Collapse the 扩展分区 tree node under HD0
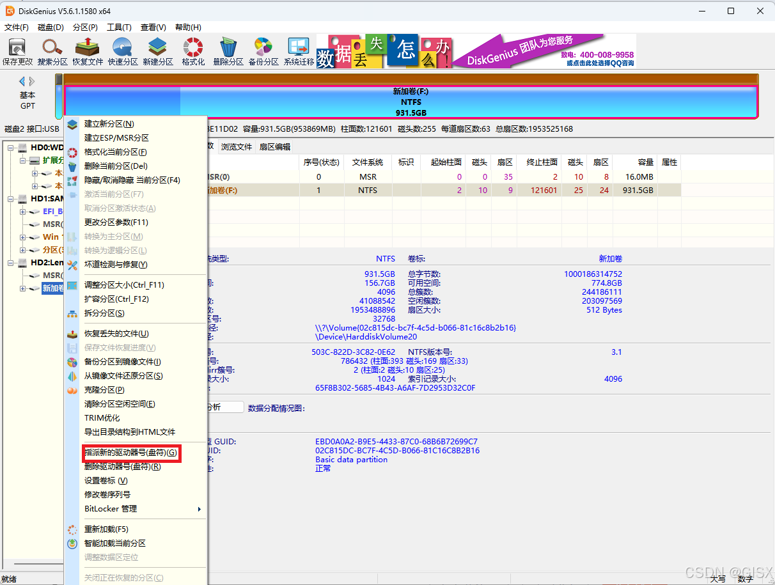 [x=23, y=160]
